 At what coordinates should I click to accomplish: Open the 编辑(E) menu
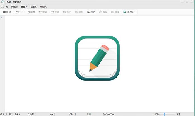tap(14, 7)
